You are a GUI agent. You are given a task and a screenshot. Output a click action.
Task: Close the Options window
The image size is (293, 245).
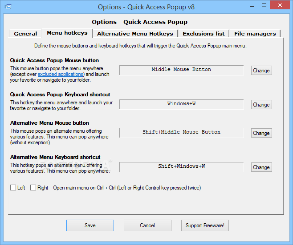click(x=280, y=5)
